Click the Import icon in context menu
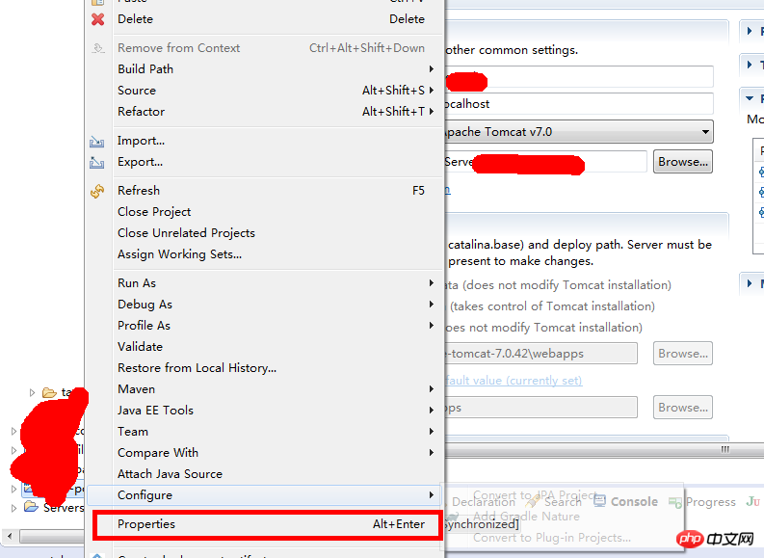This screenshot has height=558, width=764. click(97, 142)
